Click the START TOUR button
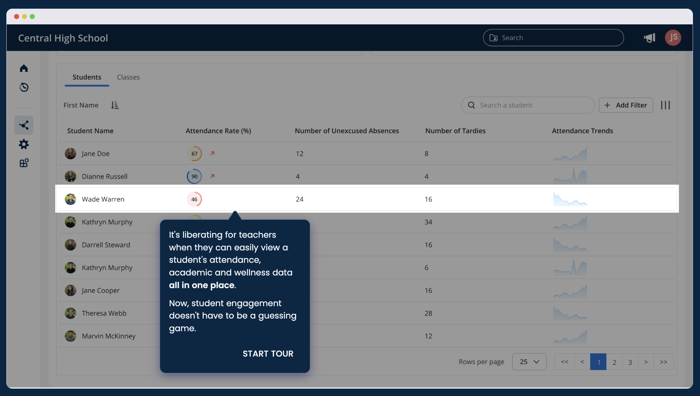The height and width of the screenshot is (396, 700). [268, 354]
